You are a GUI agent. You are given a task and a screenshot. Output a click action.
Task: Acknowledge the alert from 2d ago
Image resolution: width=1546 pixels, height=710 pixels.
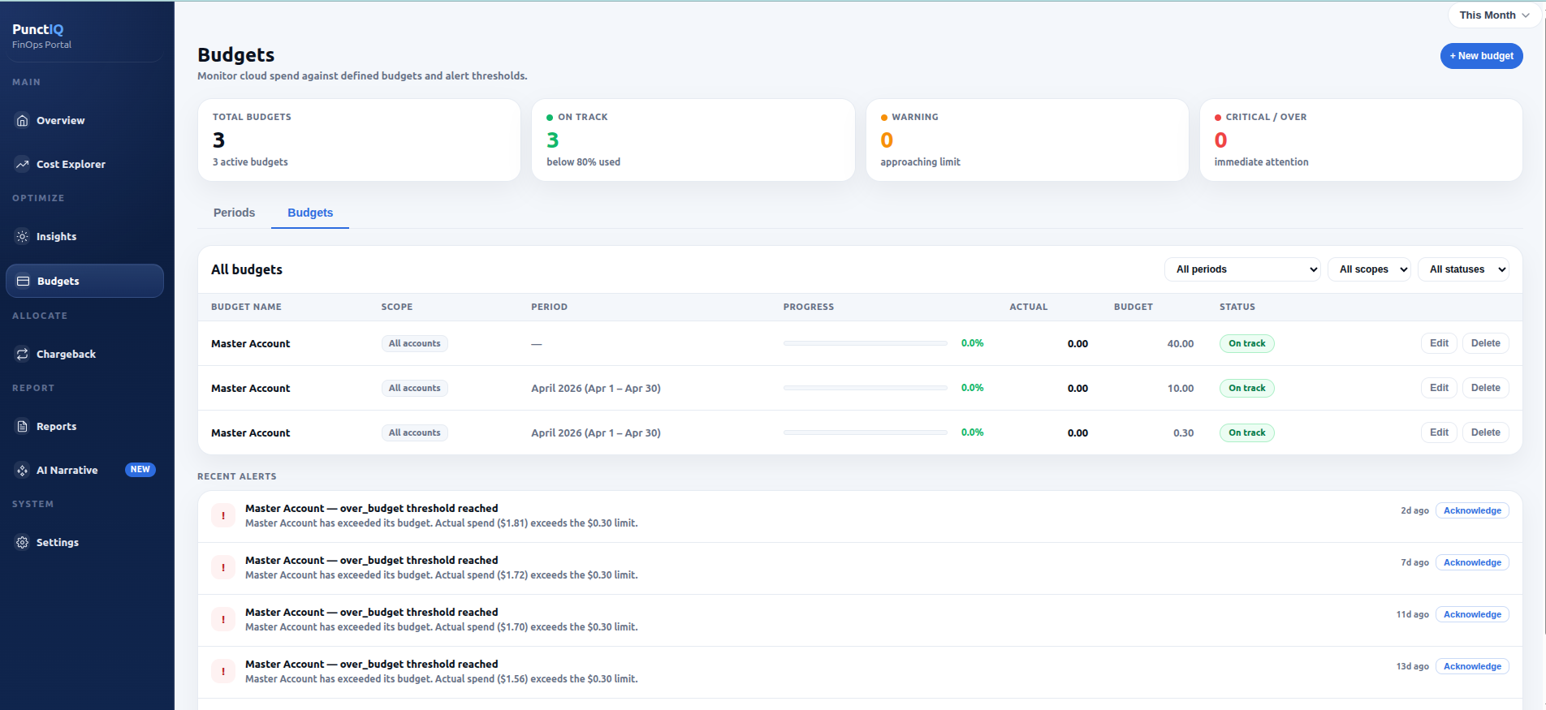(1472, 510)
